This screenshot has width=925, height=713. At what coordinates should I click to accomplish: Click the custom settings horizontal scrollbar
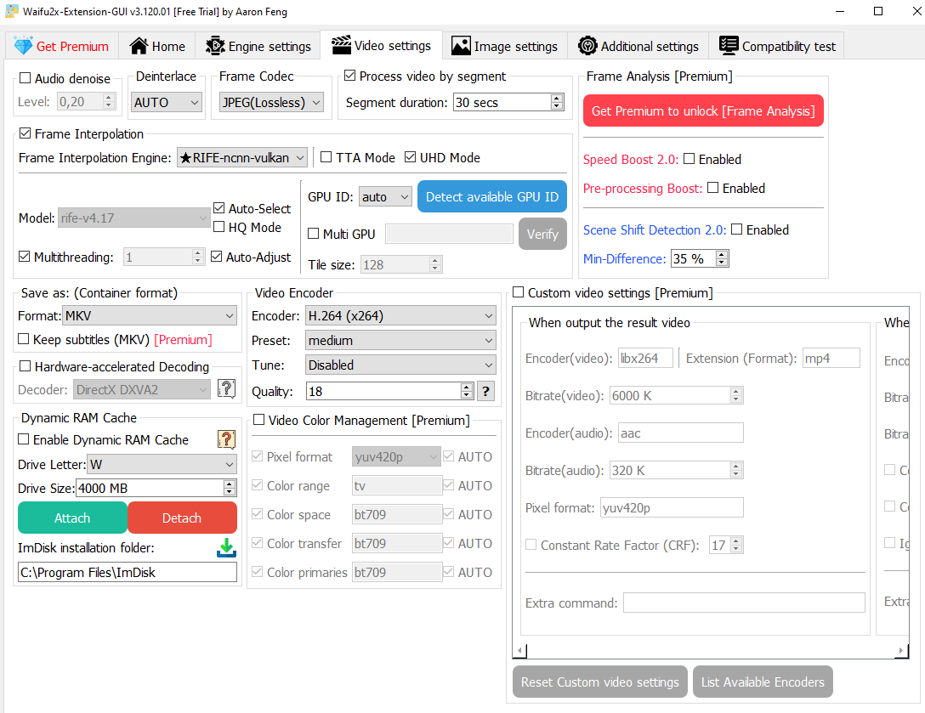[711, 650]
